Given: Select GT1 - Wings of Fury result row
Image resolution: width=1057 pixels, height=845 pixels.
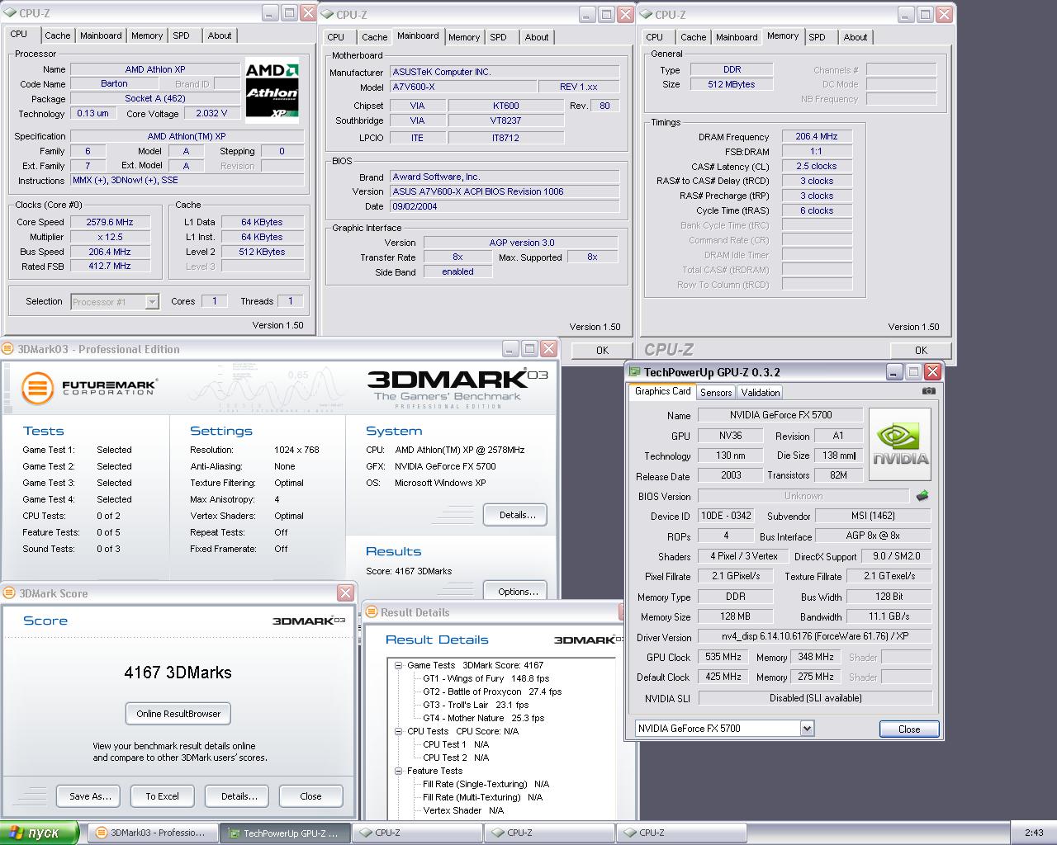Looking at the screenshot, I should pos(486,678).
